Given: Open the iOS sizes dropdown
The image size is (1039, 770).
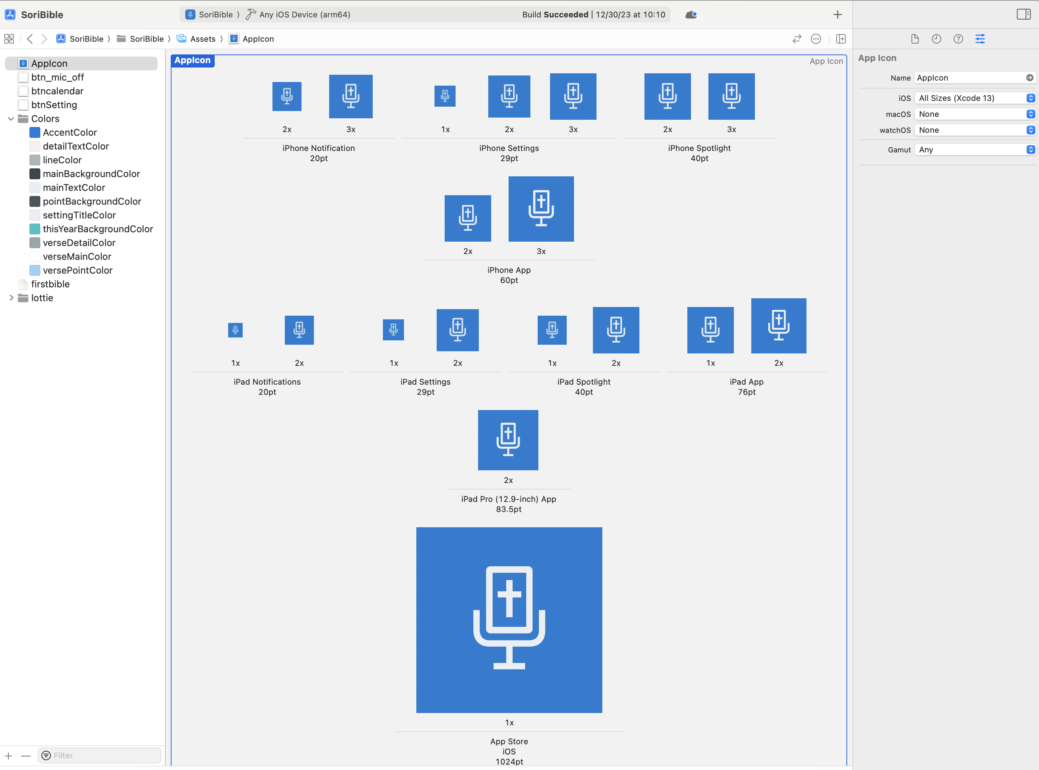Looking at the screenshot, I should point(975,98).
